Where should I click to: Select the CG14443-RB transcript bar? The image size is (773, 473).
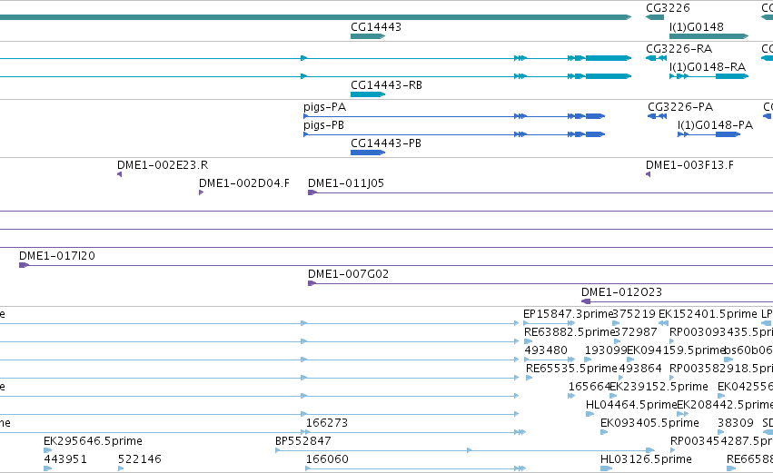point(368,94)
